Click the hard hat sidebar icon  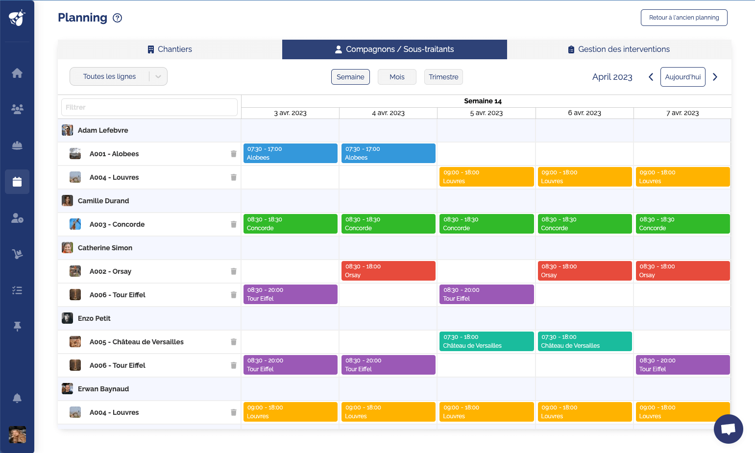click(x=17, y=145)
